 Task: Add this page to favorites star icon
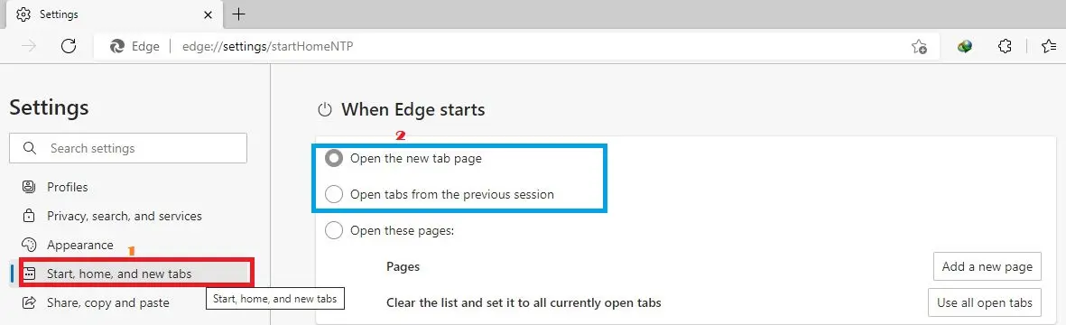tap(919, 46)
